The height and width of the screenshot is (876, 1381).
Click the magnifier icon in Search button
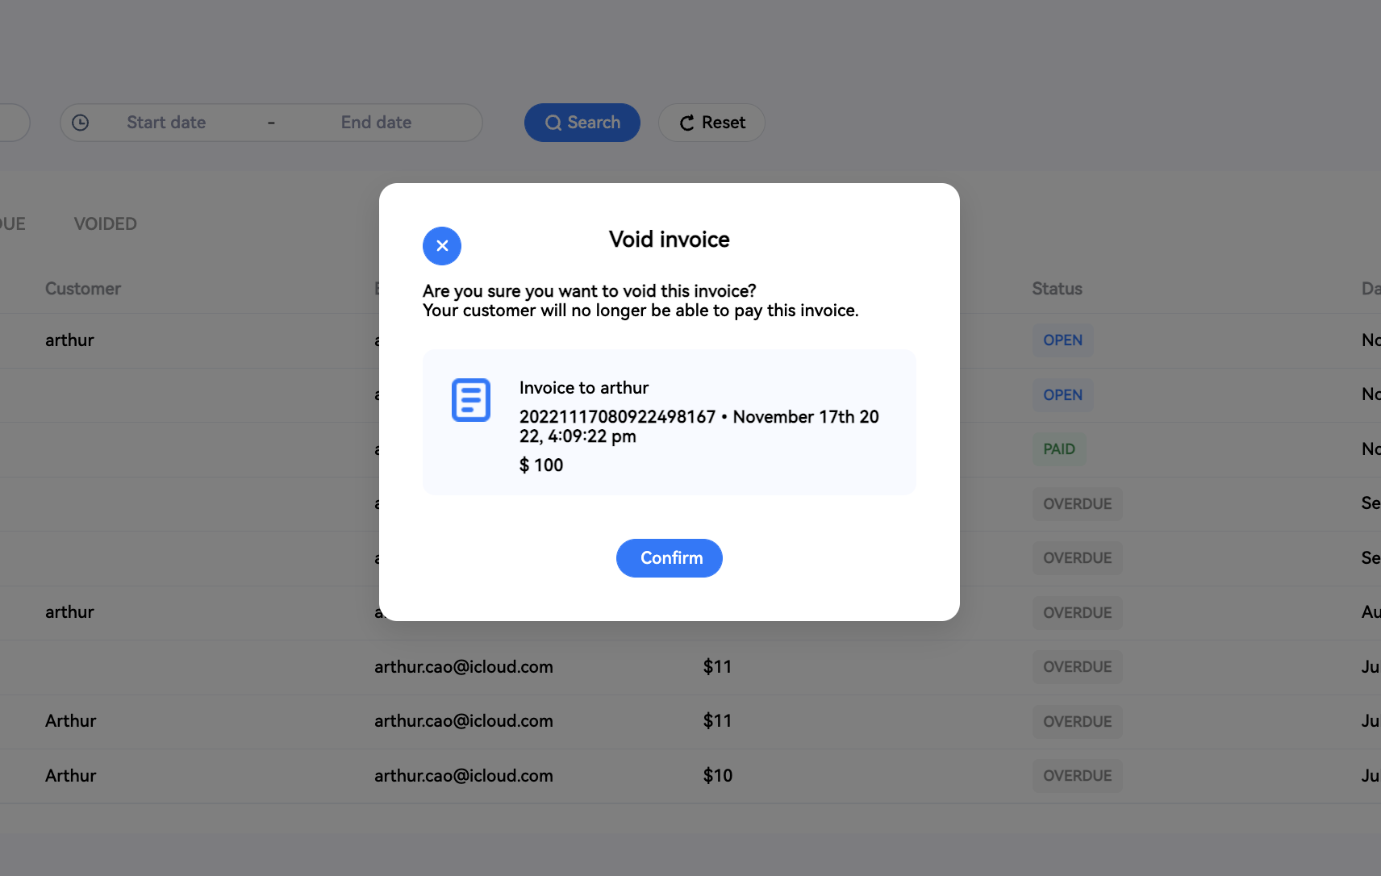553,123
